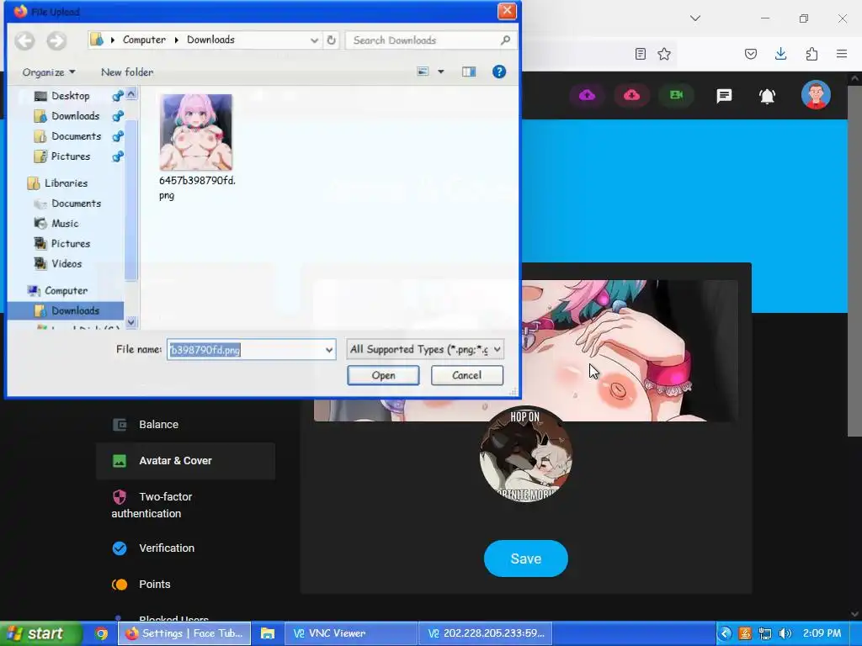Open Firefox's list all tabs chevron
862x646 pixels.
[x=694, y=19]
